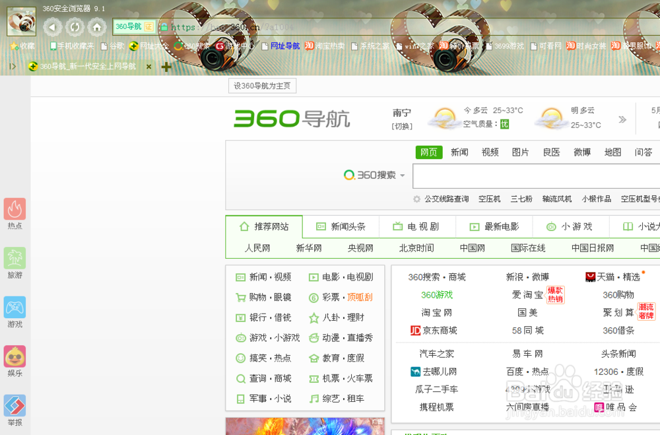The width and height of the screenshot is (660, 435).
Task: Open 手机收藏夹 bookmark
Action: (x=72, y=46)
